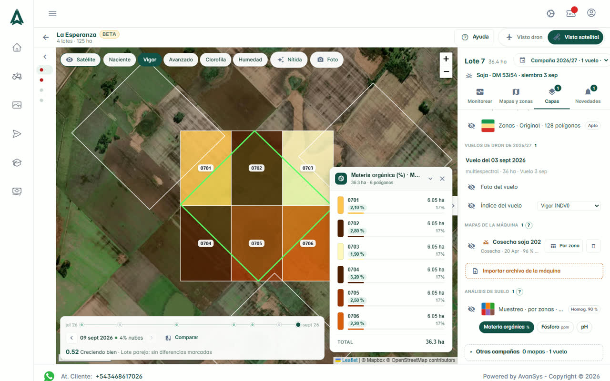Zoom in on the map

point(446,59)
